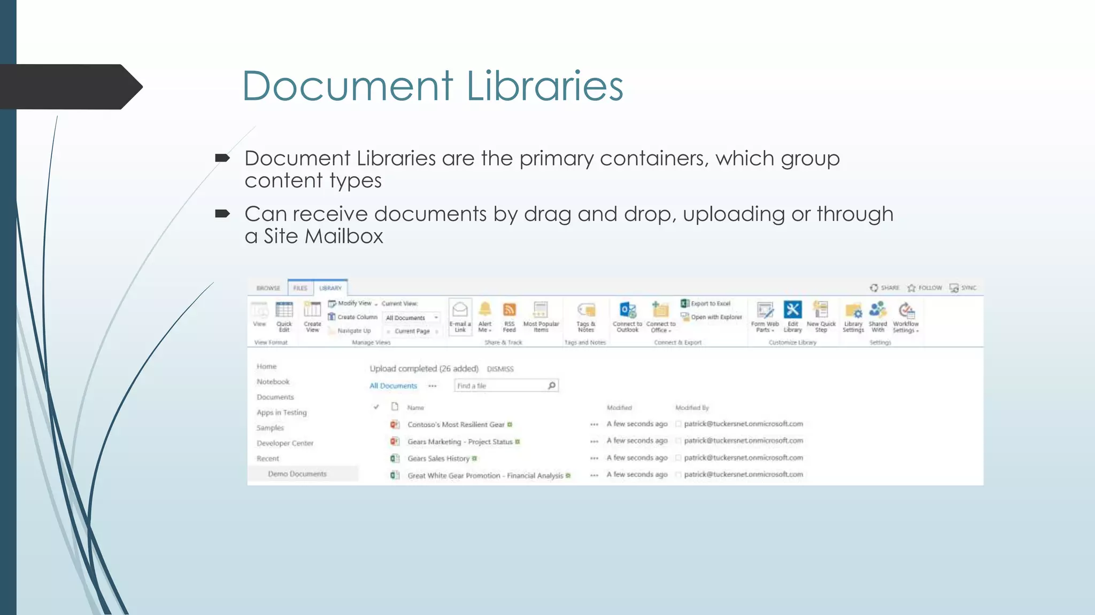Open Library Settings
The width and height of the screenshot is (1095, 615).
coord(853,318)
